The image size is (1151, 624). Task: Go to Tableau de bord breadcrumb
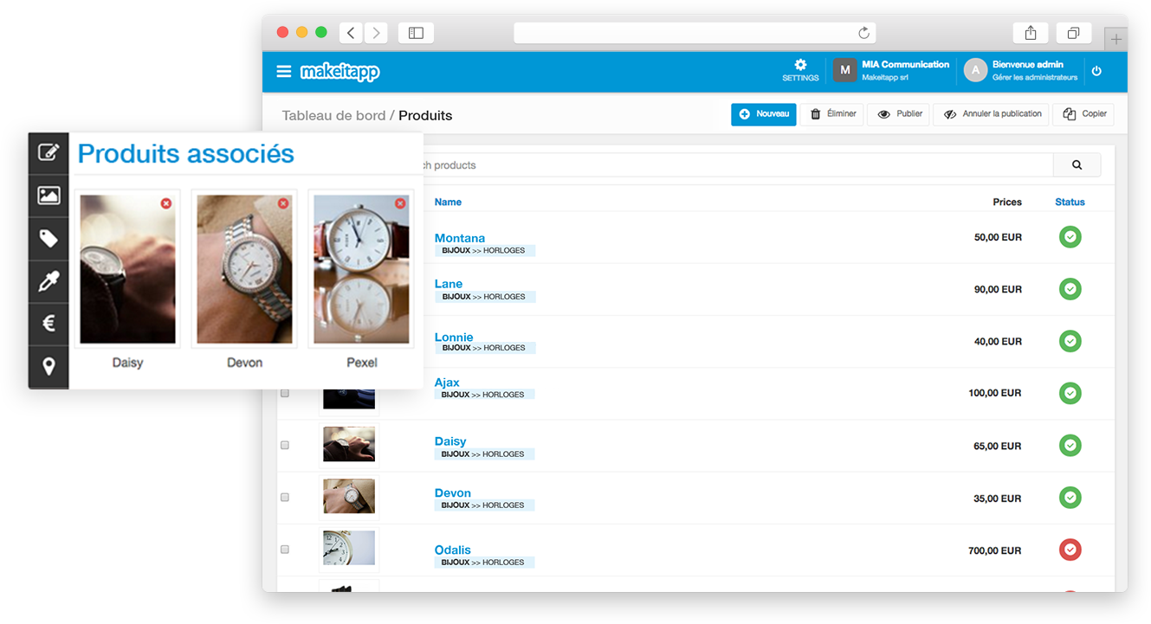(x=333, y=115)
